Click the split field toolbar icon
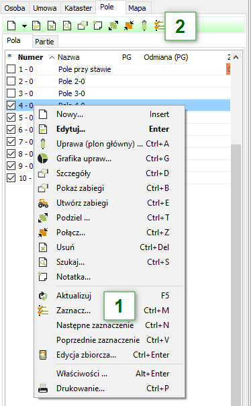The width and height of the screenshot is (251, 406). coord(113,26)
